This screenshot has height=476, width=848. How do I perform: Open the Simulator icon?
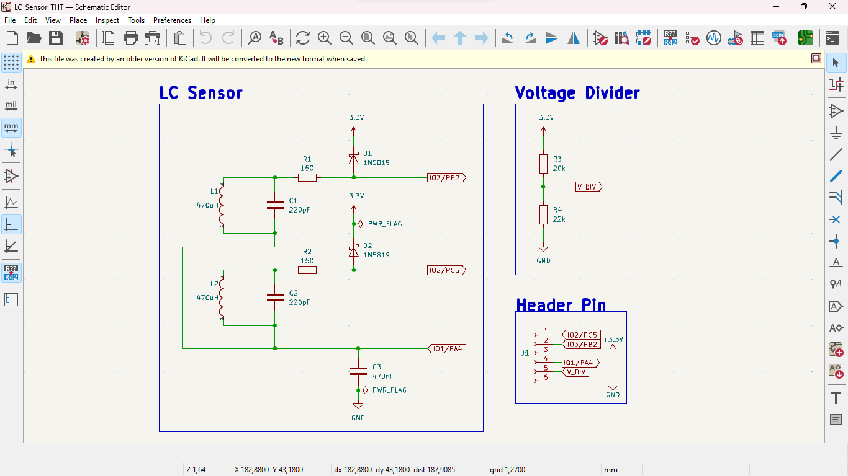pyautogui.click(x=714, y=38)
